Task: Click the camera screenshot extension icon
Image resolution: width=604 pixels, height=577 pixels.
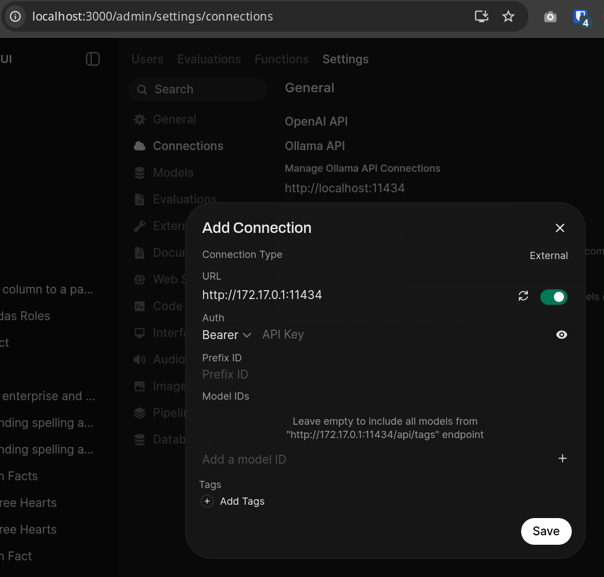Action: (x=550, y=17)
